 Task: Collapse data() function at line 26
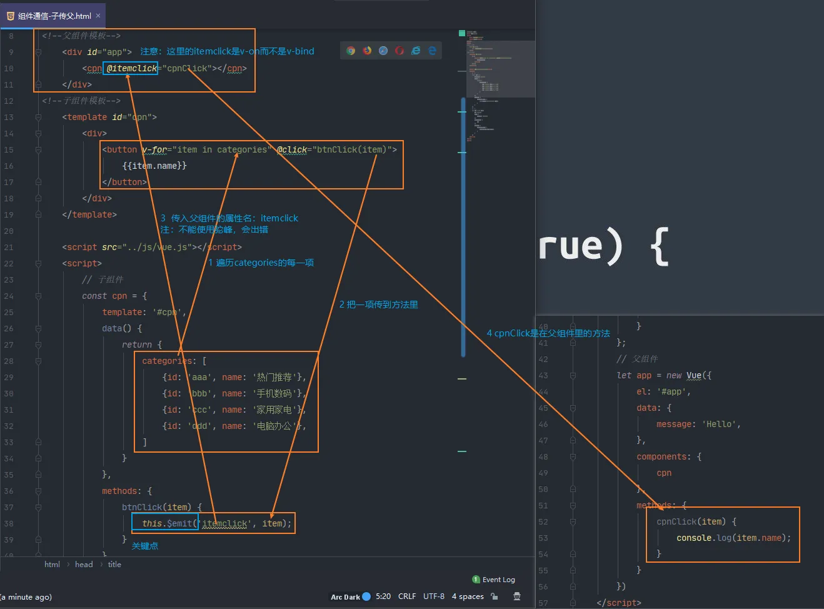tap(38, 328)
